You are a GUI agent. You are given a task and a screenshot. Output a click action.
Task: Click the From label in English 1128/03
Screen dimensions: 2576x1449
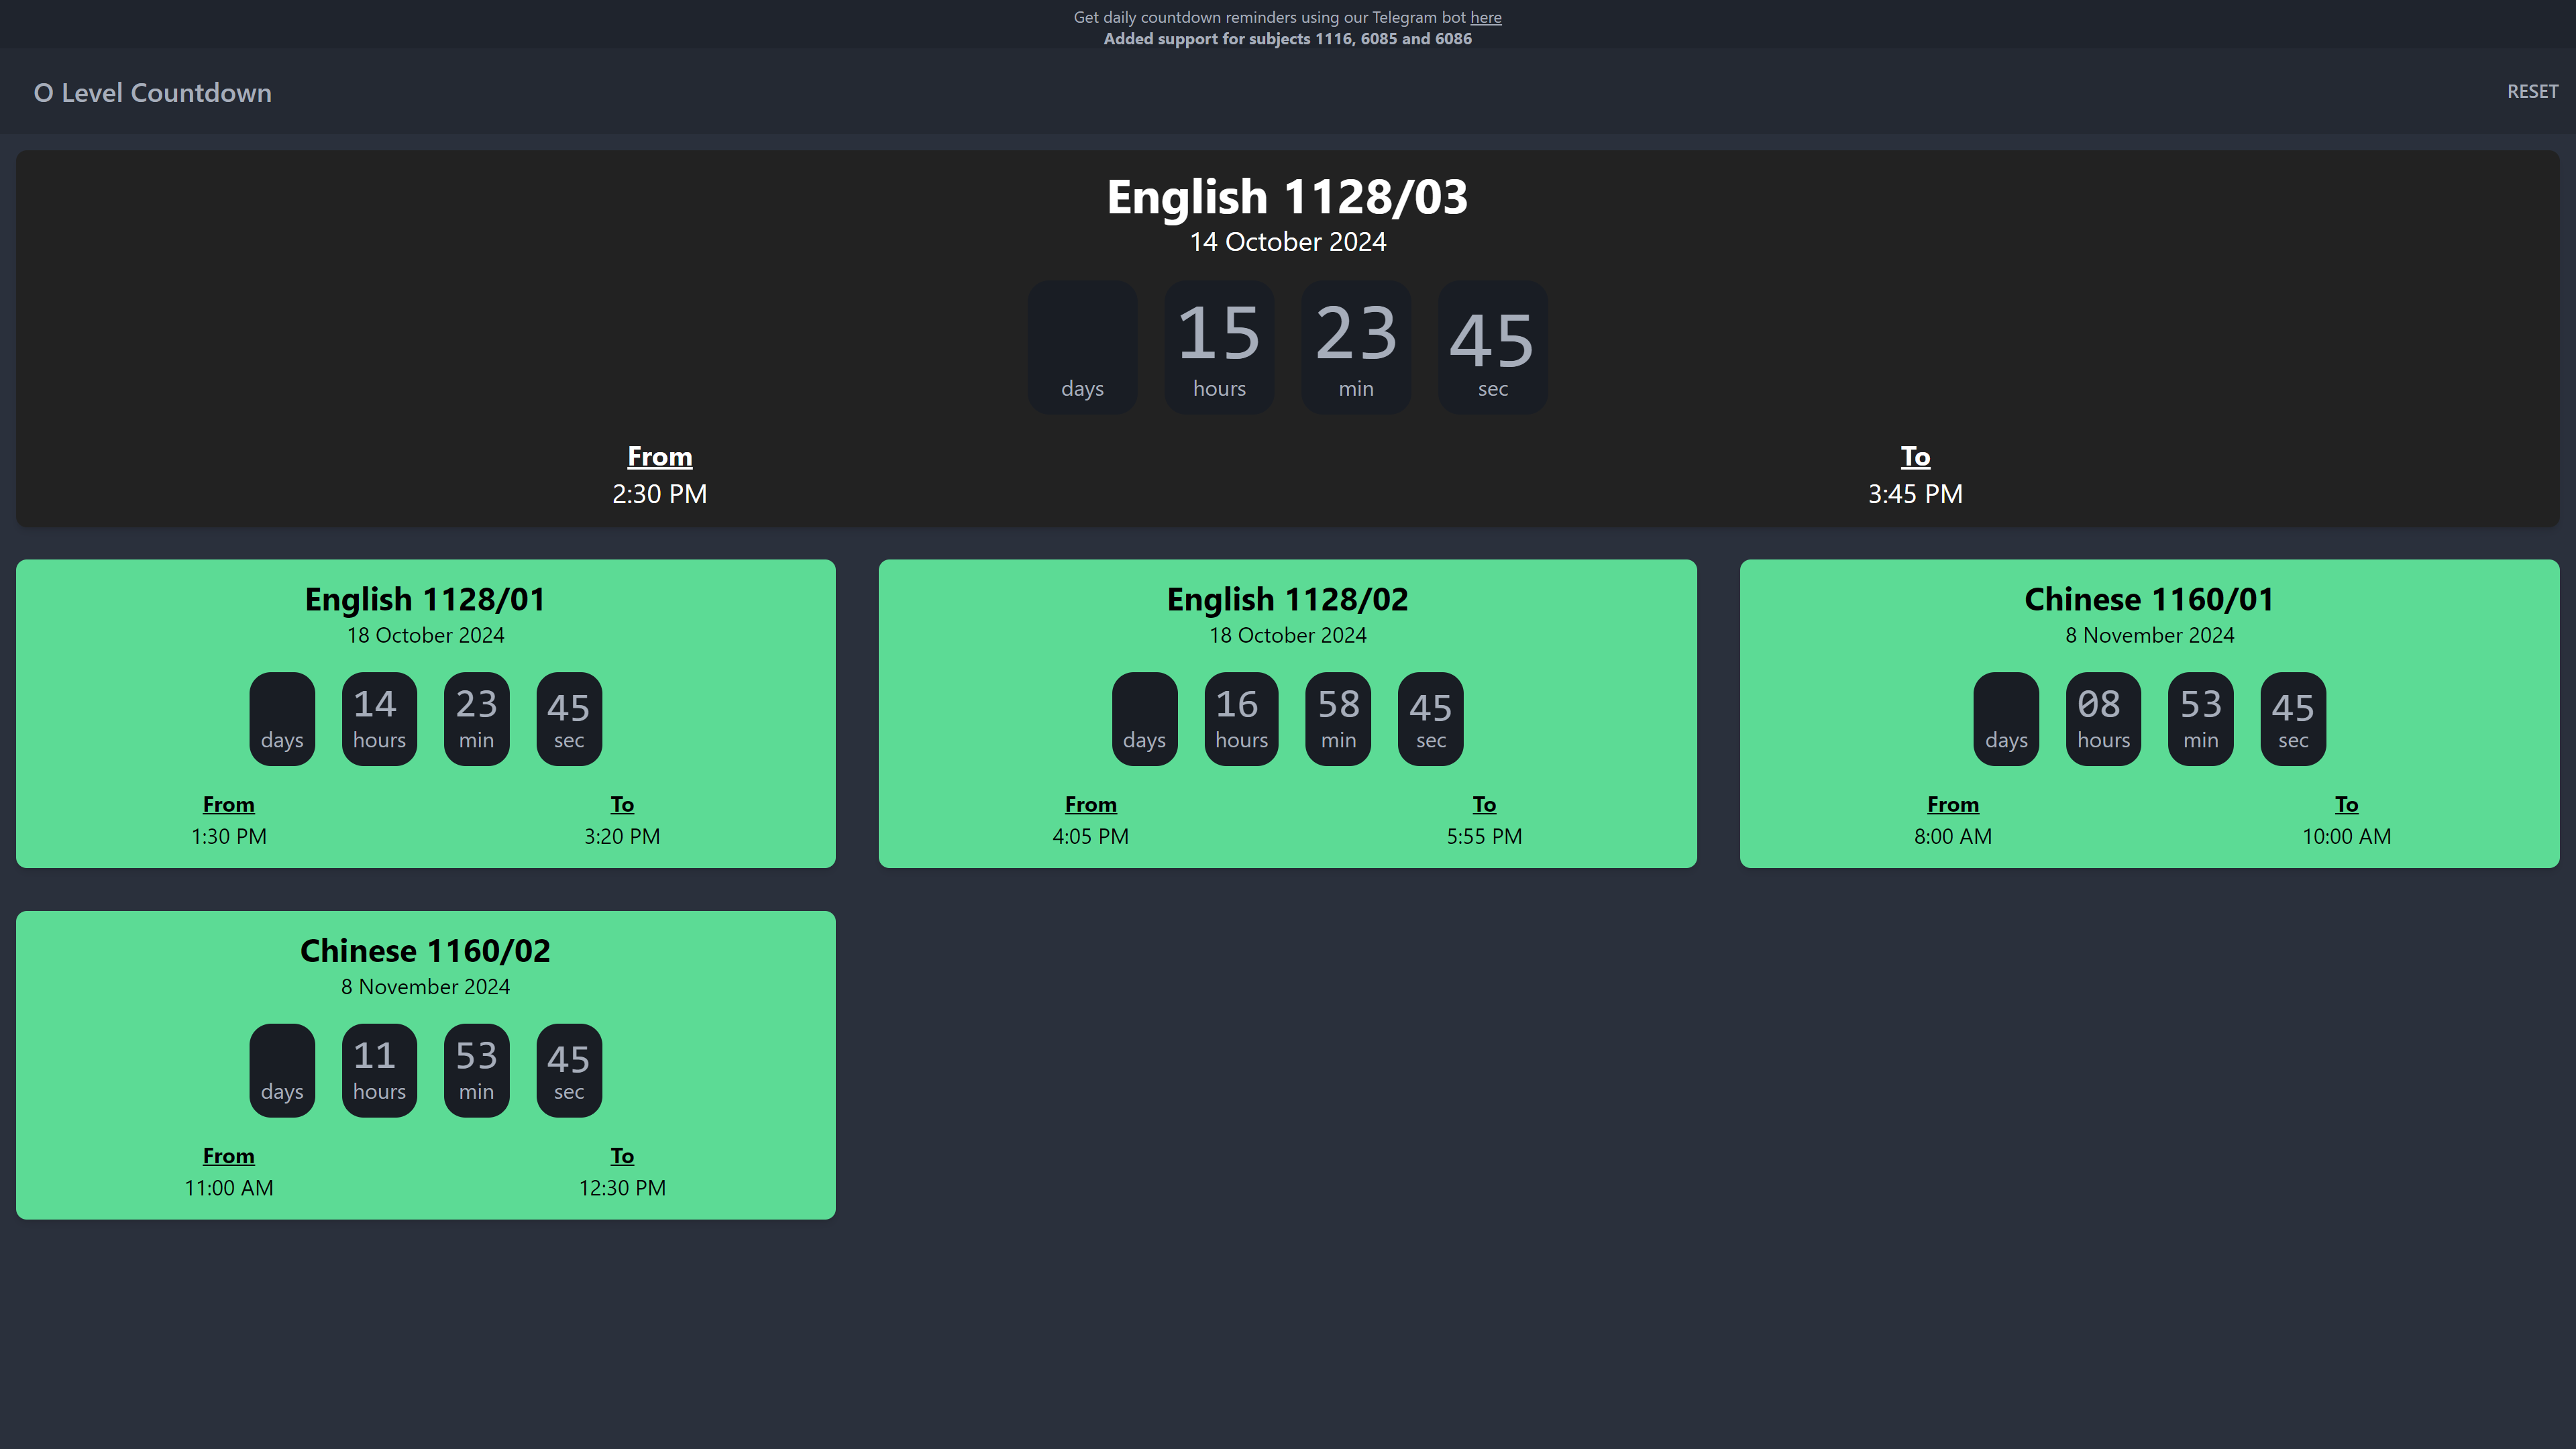coord(659,457)
